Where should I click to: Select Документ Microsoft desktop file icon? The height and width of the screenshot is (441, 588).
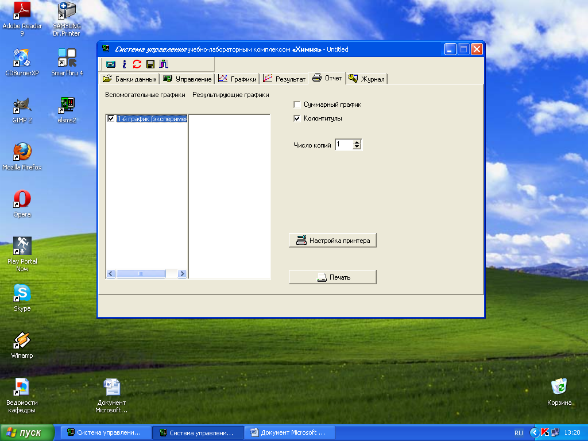[x=111, y=396]
